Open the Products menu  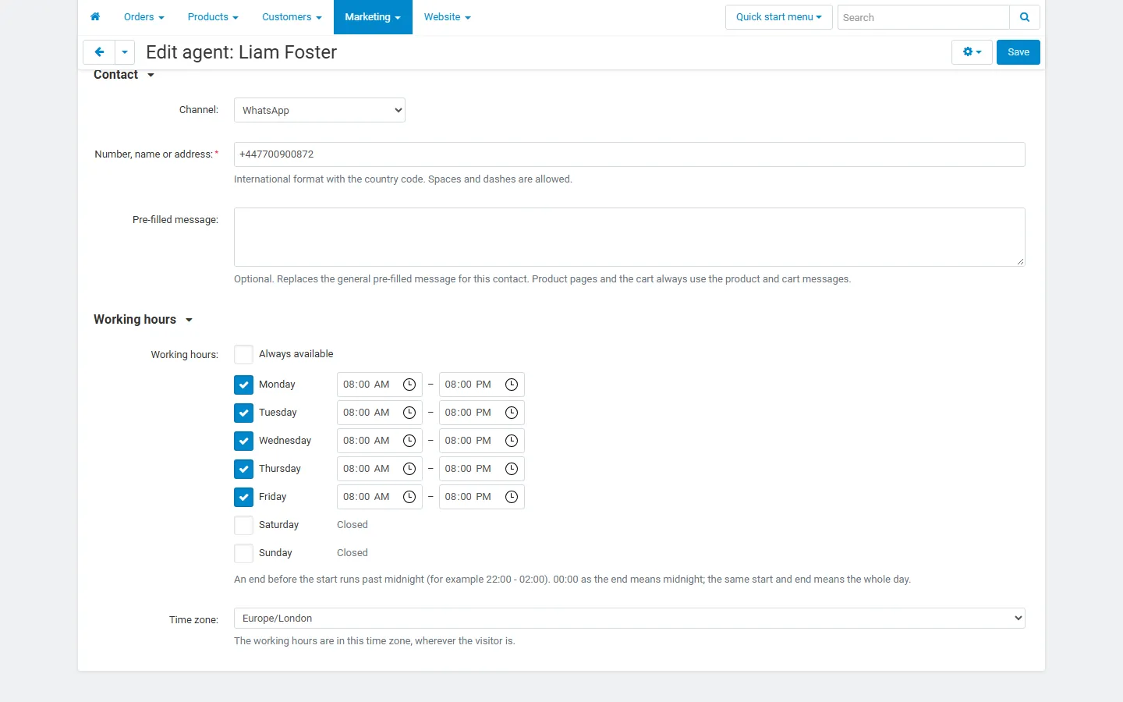(213, 17)
